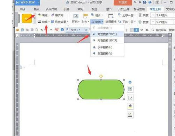Click the print preview icon
Image resolution: width=175 pixels, height=136 pixels.
[37, 30]
